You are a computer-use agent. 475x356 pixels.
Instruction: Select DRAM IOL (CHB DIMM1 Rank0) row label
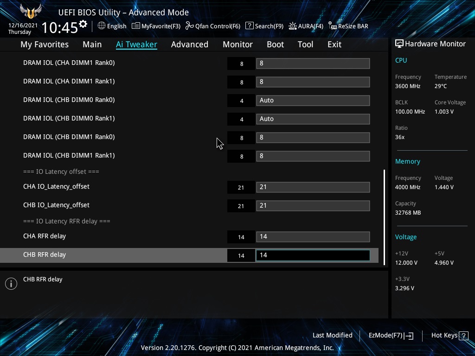pyautogui.click(x=69, y=137)
